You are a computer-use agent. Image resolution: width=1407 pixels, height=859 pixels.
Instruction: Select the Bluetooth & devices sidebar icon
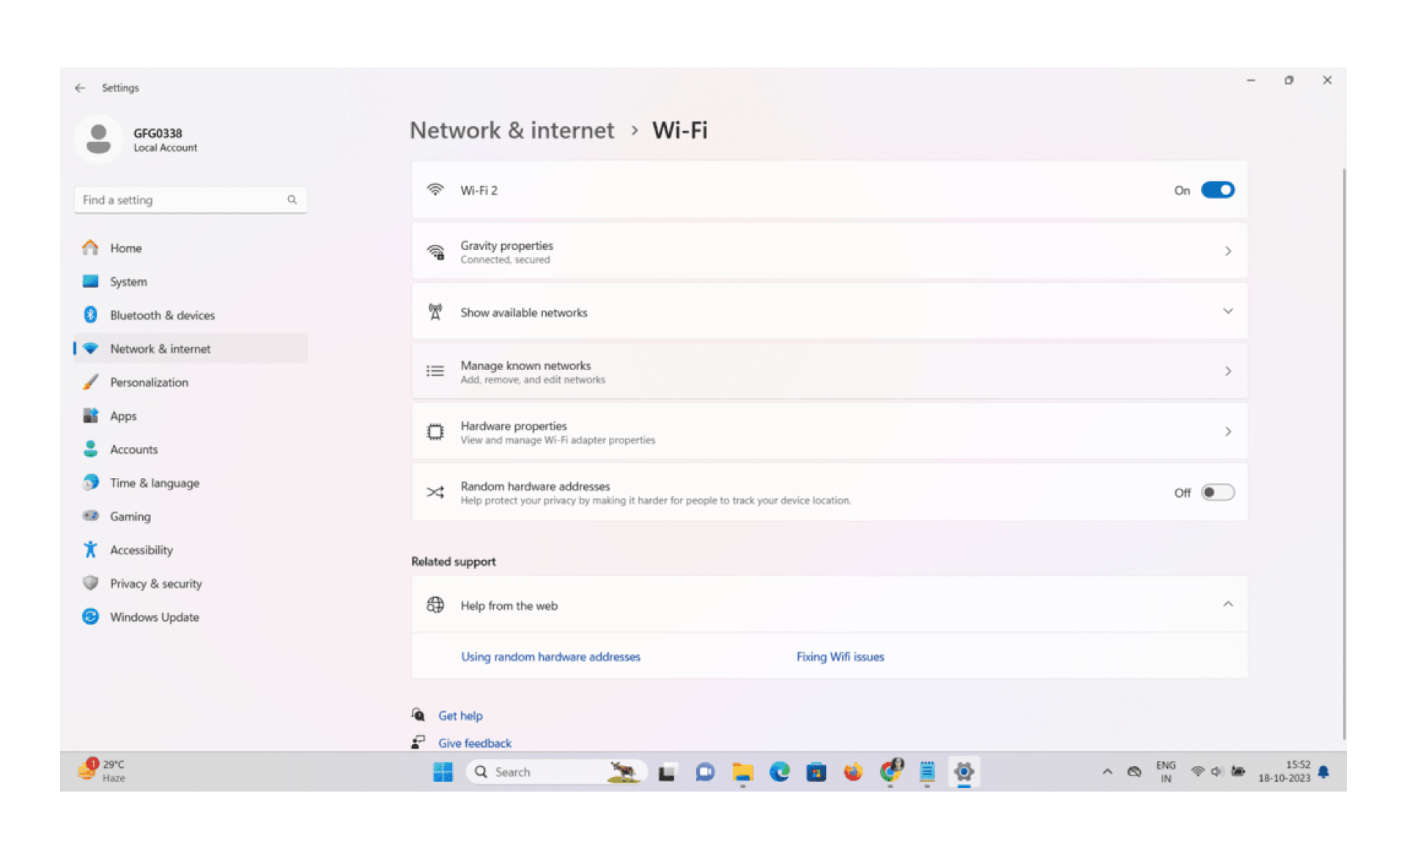(x=91, y=314)
